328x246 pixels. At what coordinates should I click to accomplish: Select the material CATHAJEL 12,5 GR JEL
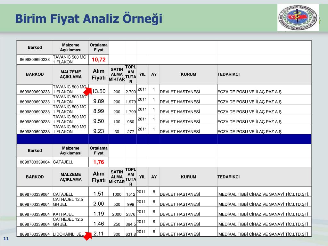[68, 202]
